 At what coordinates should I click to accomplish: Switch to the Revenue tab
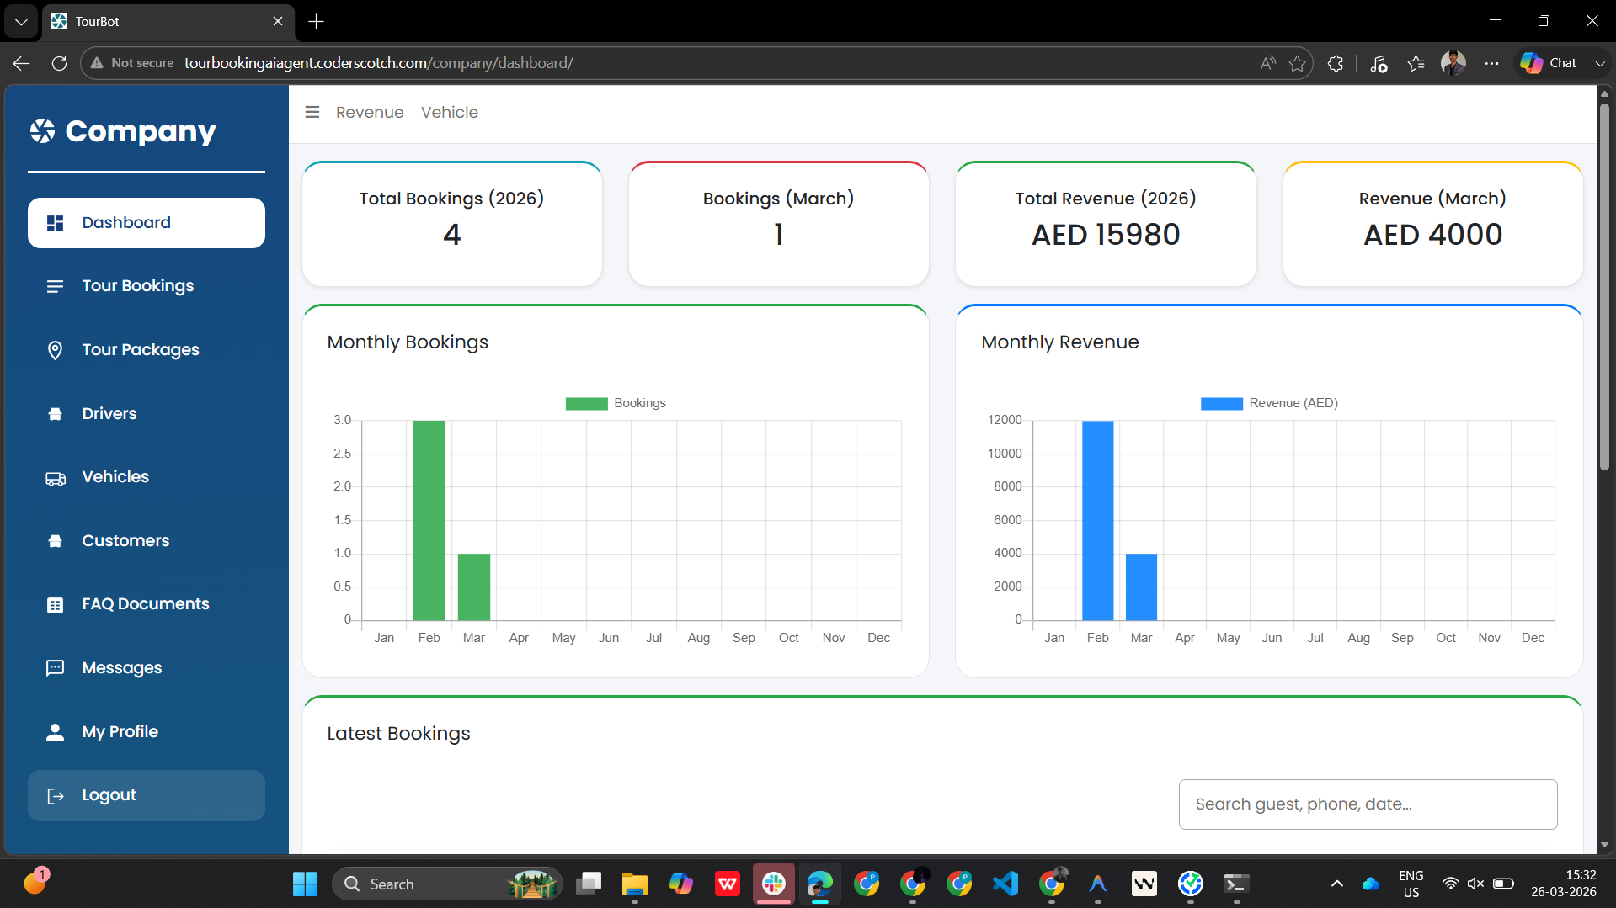coord(370,112)
